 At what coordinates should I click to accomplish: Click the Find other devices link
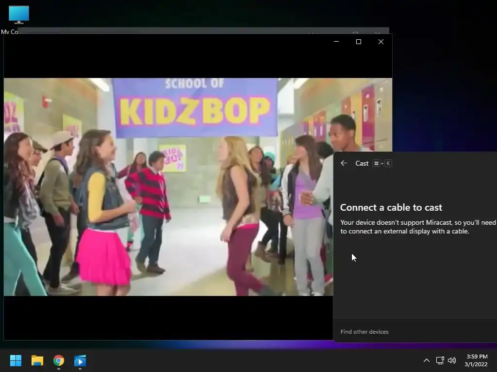364,332
